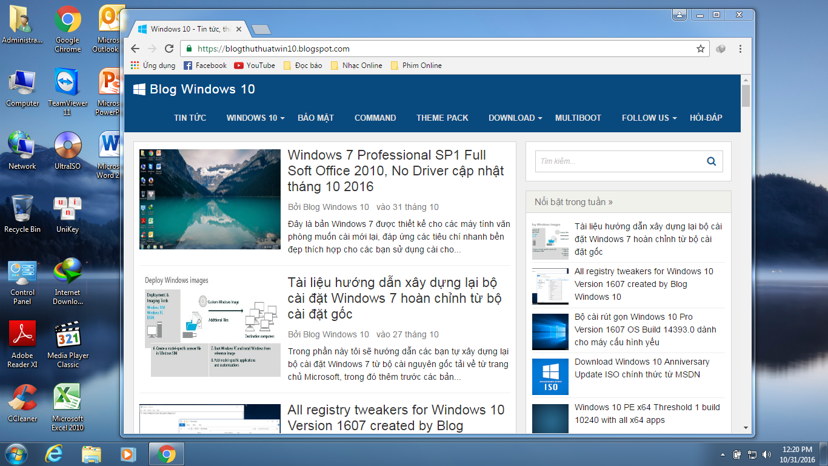Open YouTube bookmark in bookmarks bar

pyautogui.click(x=255, y=66)
